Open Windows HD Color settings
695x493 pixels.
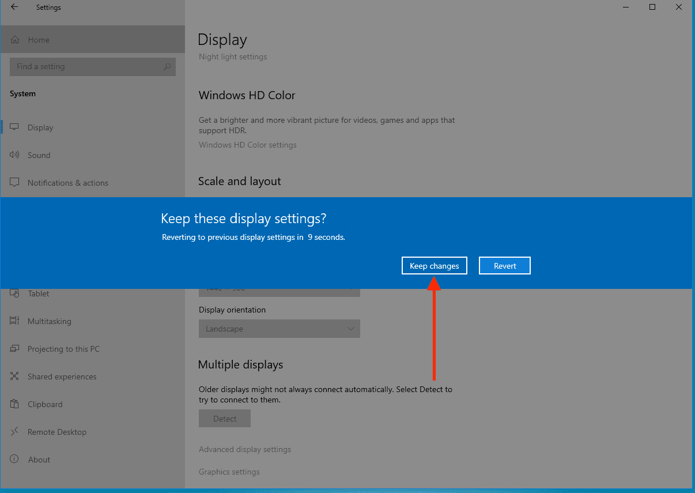[247, 145]
